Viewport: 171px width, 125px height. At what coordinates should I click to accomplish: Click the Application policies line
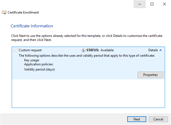(x=39, y=65)
